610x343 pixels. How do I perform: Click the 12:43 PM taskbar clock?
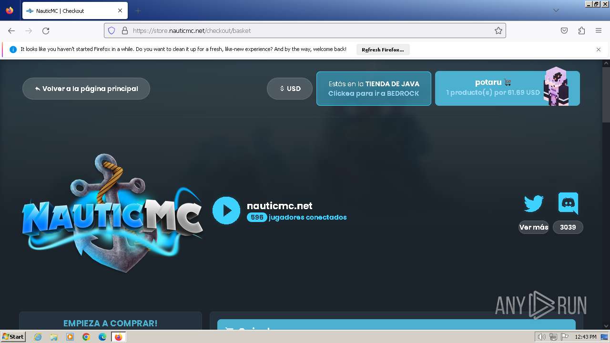click(586, 337)
